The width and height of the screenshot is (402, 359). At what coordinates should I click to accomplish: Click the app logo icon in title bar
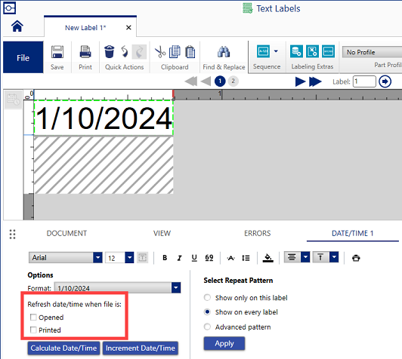click(10, 8)
